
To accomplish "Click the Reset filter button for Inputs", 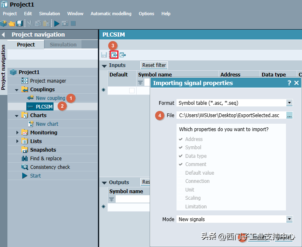I will tap(154, 65).
